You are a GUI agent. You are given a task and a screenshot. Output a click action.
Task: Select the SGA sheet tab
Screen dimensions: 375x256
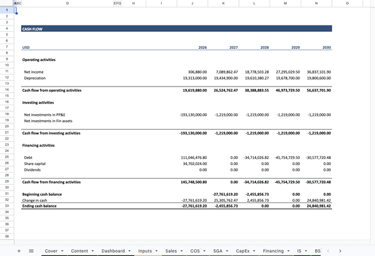pyautogui.click(x=217, y=250)
